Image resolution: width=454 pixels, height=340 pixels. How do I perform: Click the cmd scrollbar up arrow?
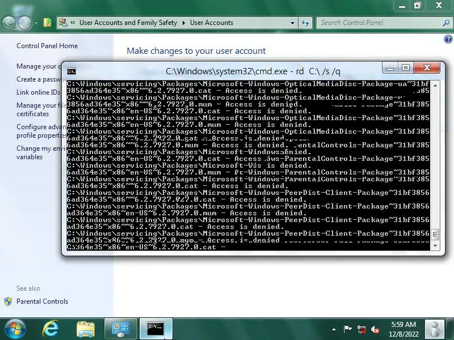(x=435, y=85)
